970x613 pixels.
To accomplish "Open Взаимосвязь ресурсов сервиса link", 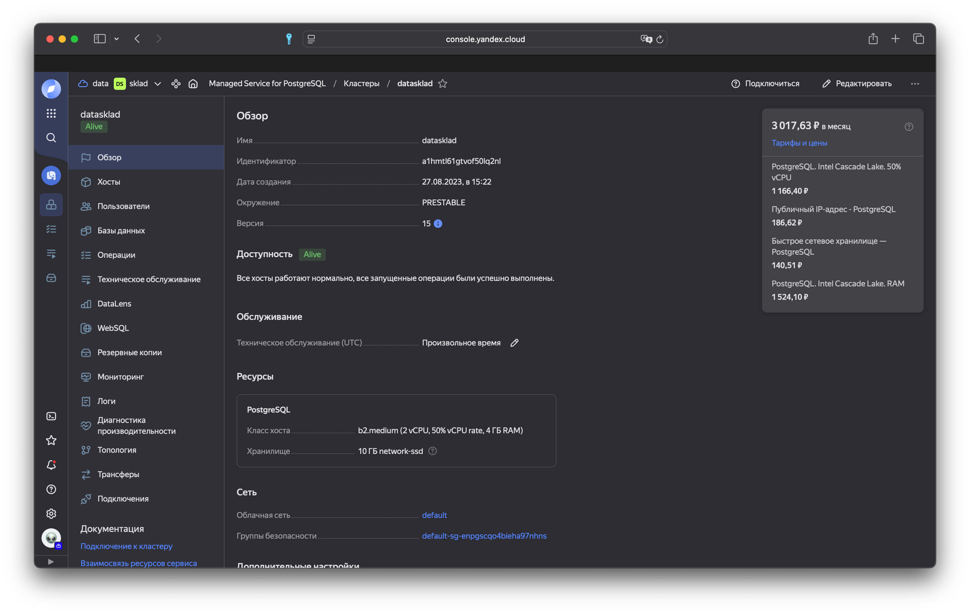I will [x=138, y=563].
